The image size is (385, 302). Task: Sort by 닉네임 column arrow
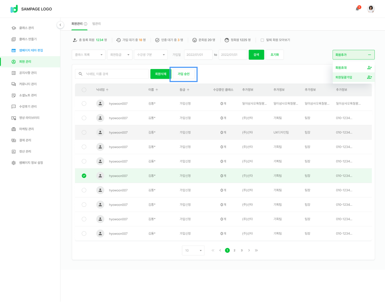coord(107,90)
